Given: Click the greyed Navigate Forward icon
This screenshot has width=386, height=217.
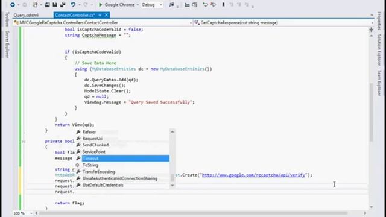Looking at the screenshot, I should tap(25, 5).
